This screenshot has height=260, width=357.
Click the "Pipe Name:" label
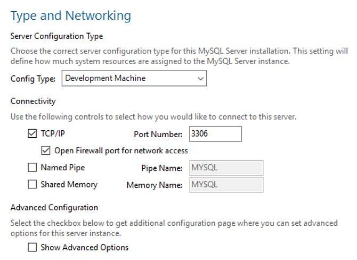pos(162,168)
